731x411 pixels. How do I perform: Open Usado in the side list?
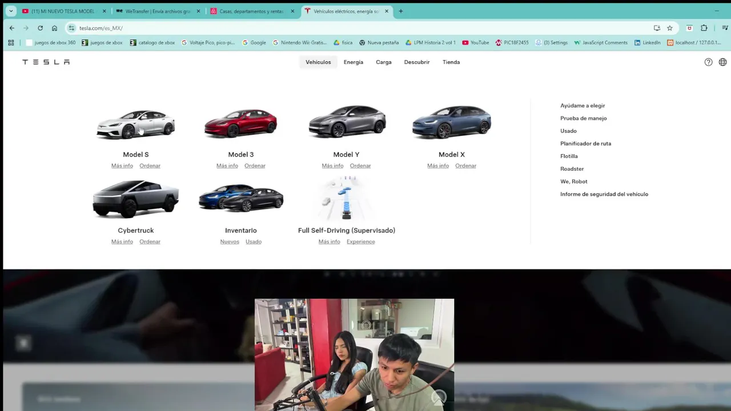coord(568,131)
